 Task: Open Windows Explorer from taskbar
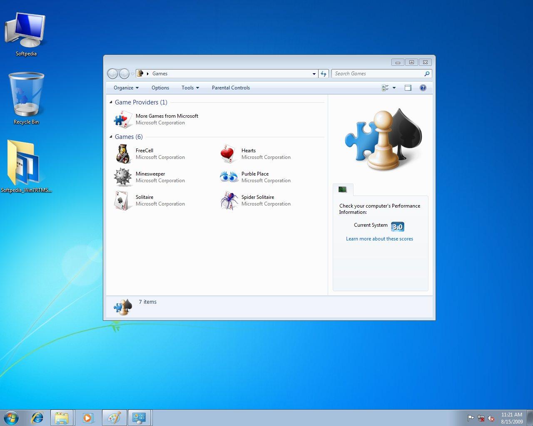[x=62, y=418]
